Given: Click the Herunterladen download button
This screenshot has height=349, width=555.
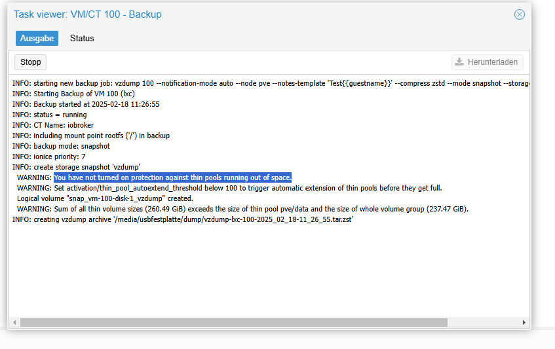Looking at the screenshot, I should (488, 62).
